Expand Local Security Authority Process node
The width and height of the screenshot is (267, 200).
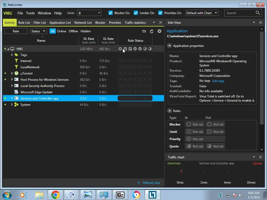(x=12, y=86)
